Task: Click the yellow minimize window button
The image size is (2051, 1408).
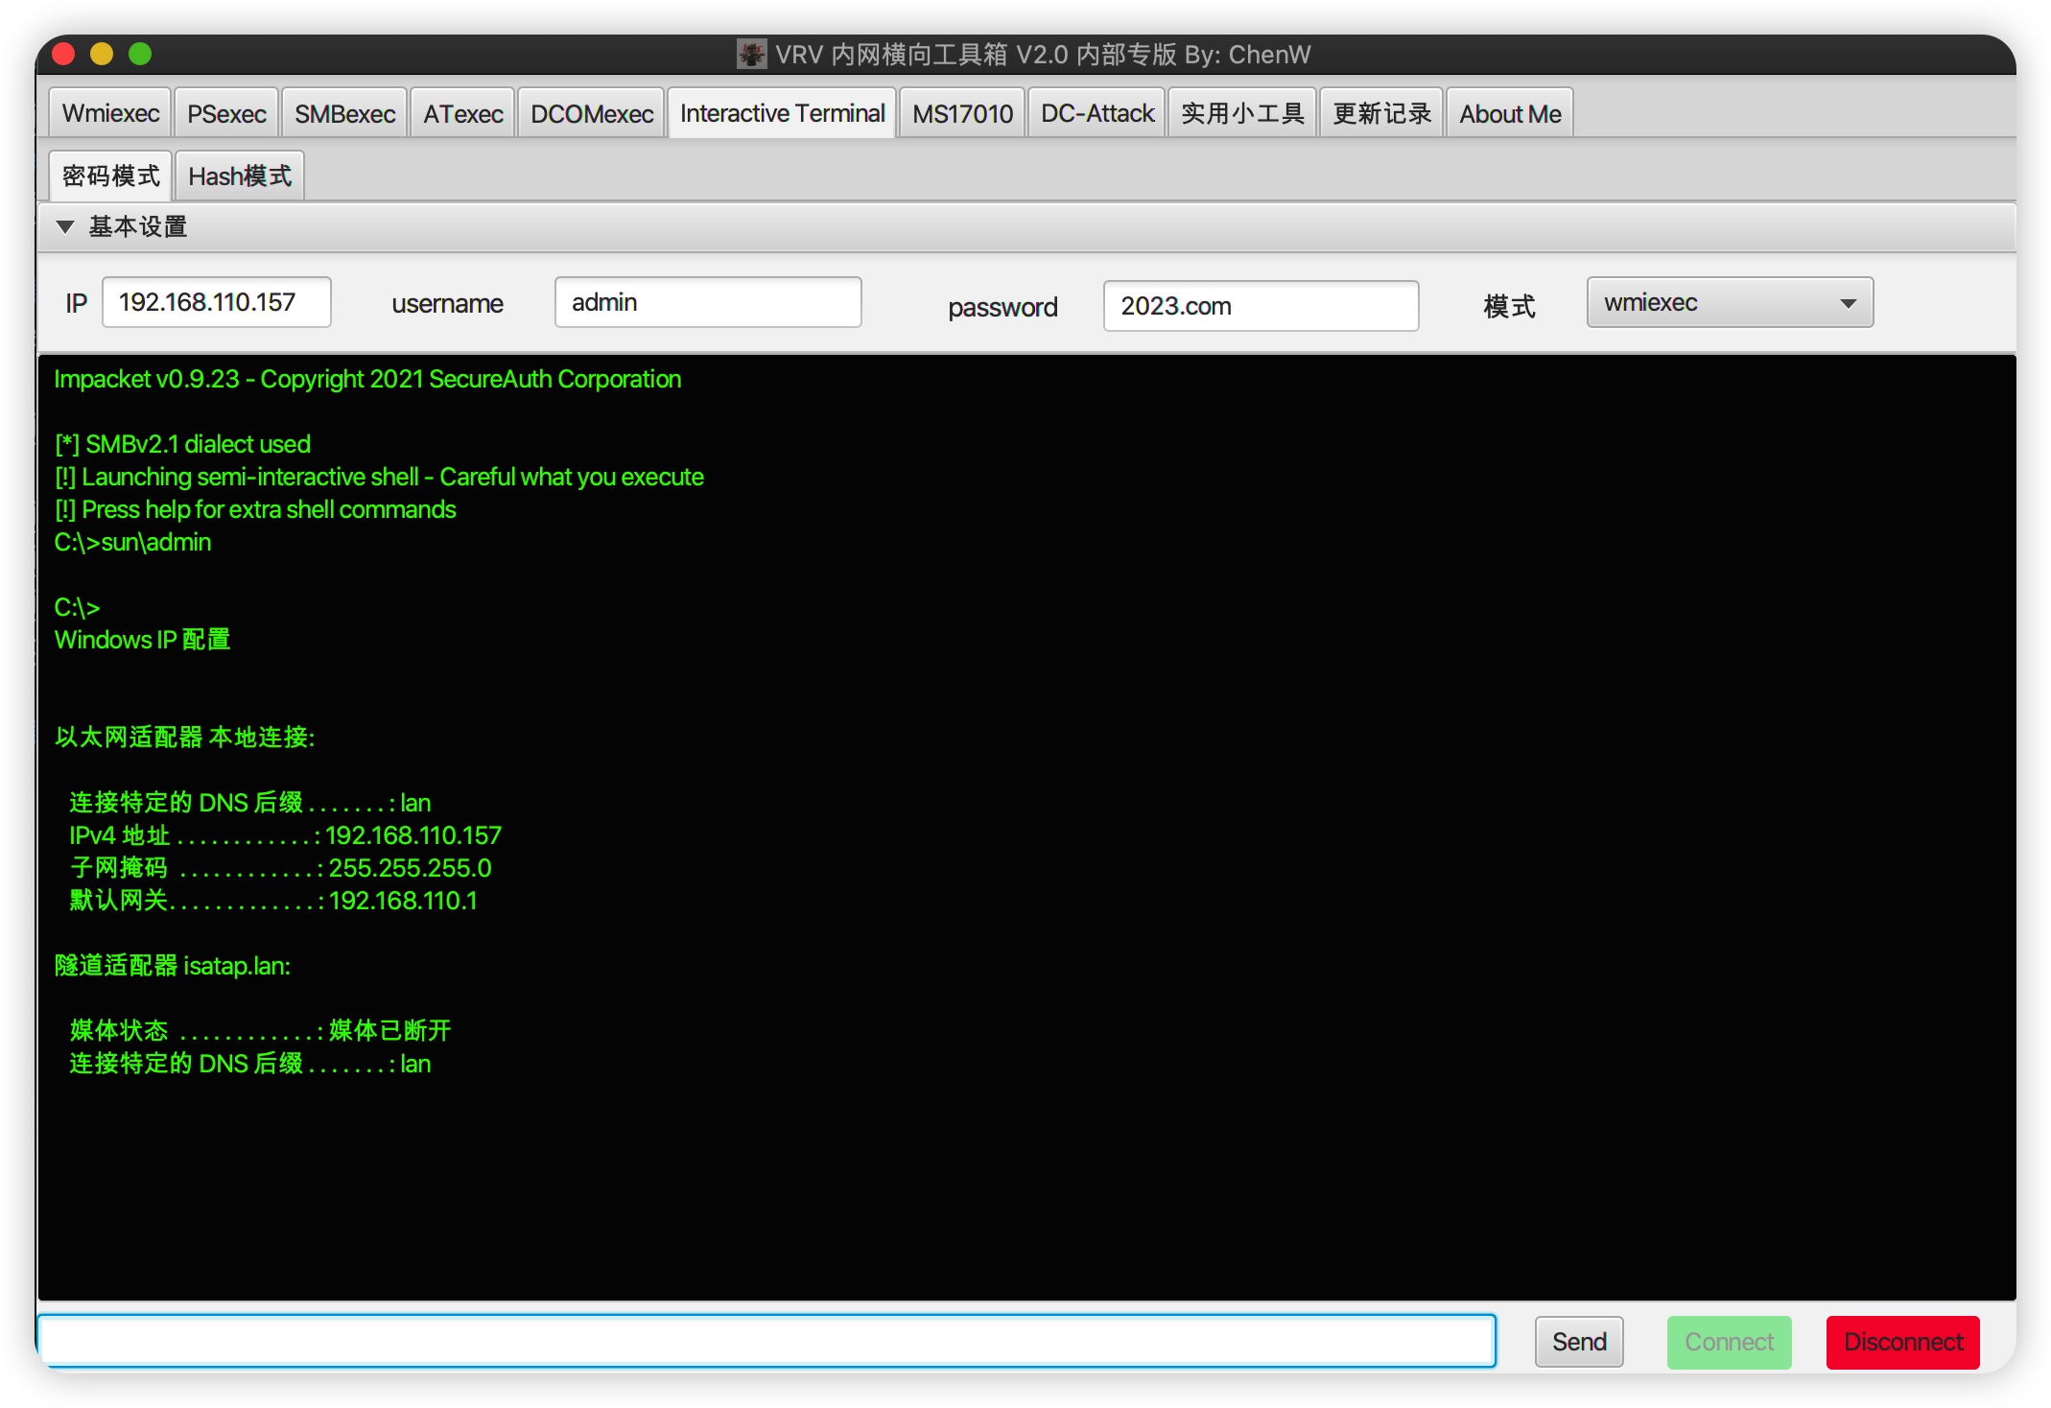Action: coord(102,54)
